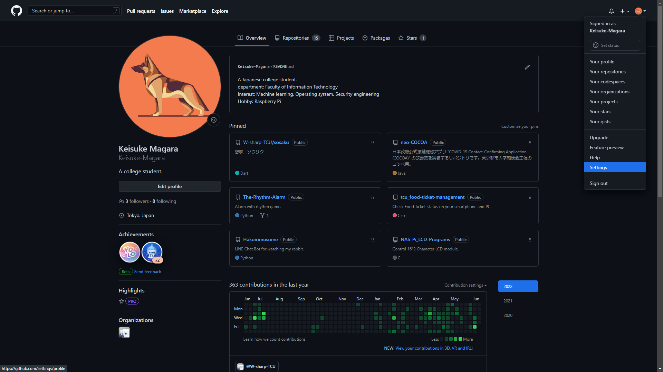
Task: Open the organization avatar under Organizations
Action: 124,332
